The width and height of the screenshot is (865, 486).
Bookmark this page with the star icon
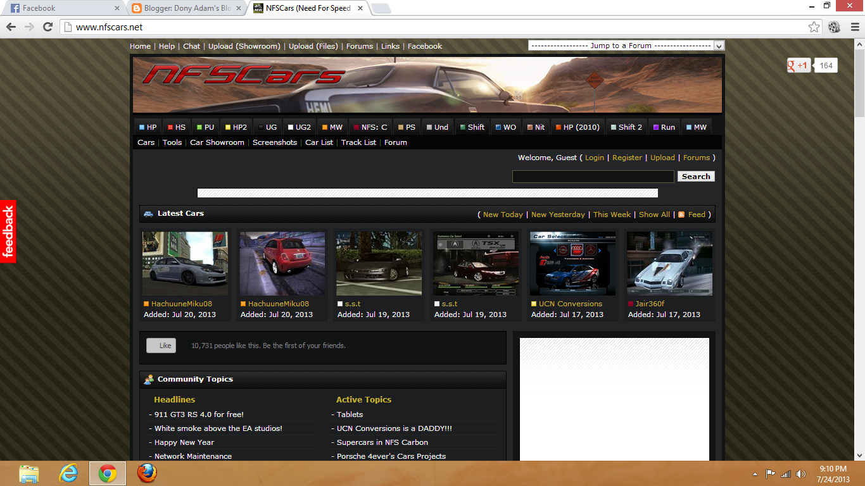[814, 27]
